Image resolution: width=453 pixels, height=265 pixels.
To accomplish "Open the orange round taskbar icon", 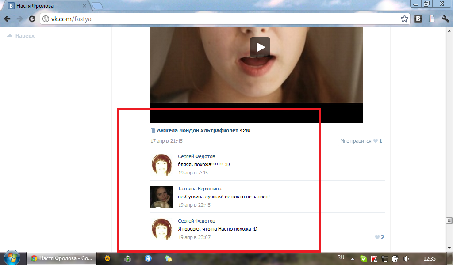I will click(107, 258).
